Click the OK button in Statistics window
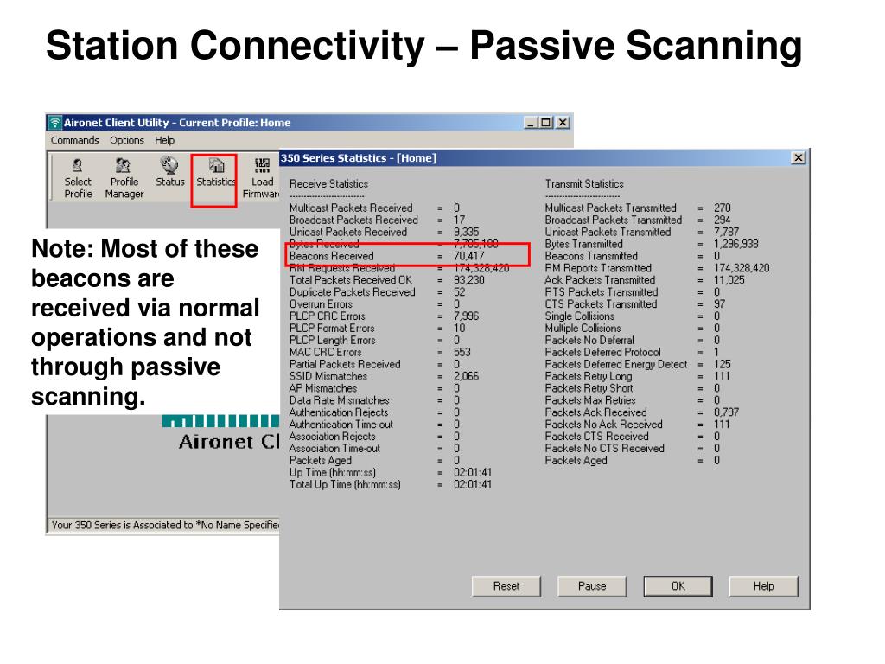Viewport: 885px width, 664px height. [678, 586]
